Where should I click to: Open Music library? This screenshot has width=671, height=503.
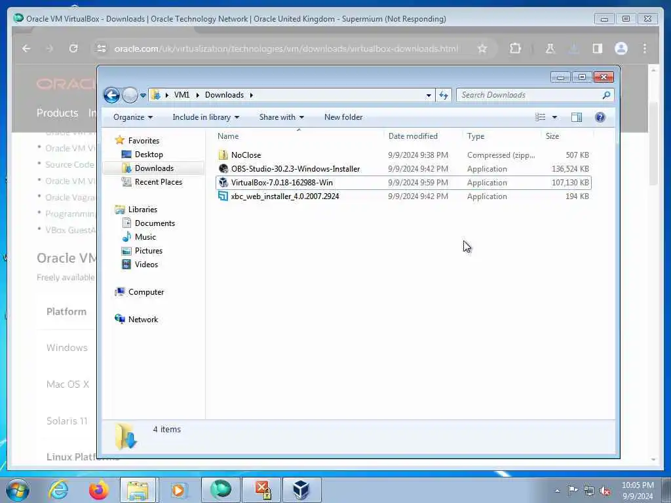pyautogui.click(x=145, y=237)
